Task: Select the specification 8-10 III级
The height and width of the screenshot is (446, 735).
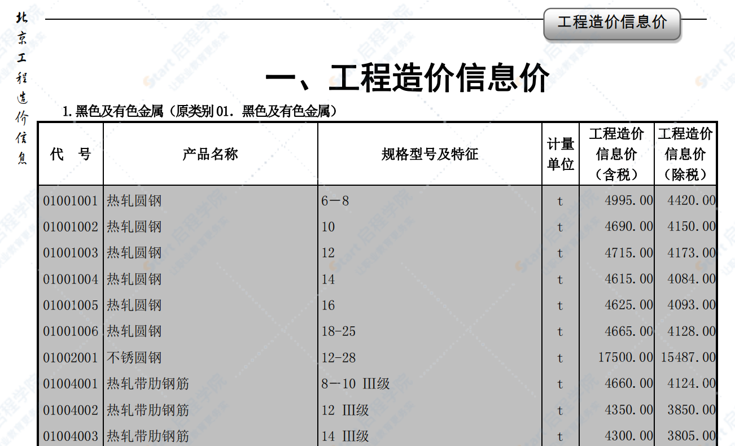Action: click(x=356, y=384)
